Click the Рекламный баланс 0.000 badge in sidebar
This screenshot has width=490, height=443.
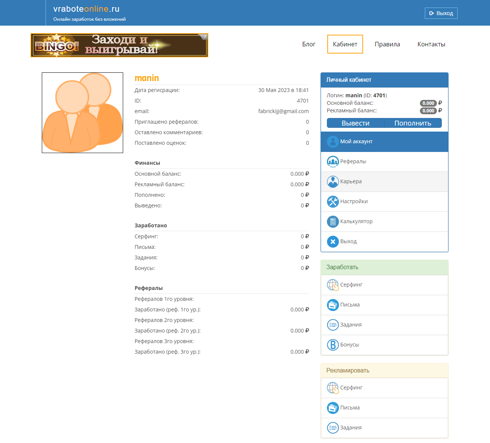[428, 110]
